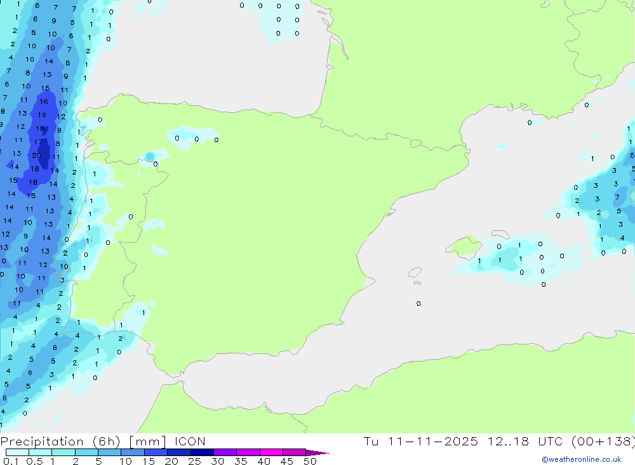Pick the 35–40 mm legend swatch
This screenshot has height=465, width=635.
point(248,452)
